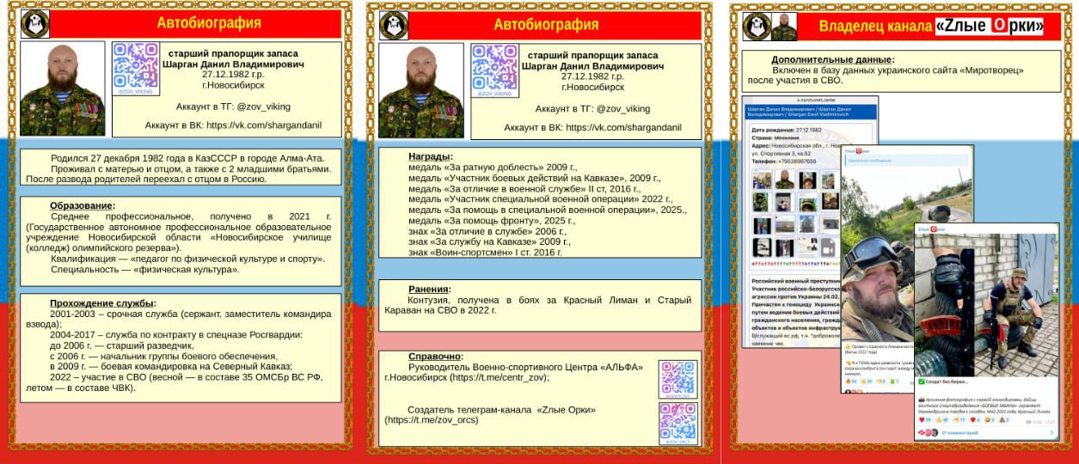Click the QR code next to zov_orcs link
This screenshot has height=464, width=1079.
677,423
